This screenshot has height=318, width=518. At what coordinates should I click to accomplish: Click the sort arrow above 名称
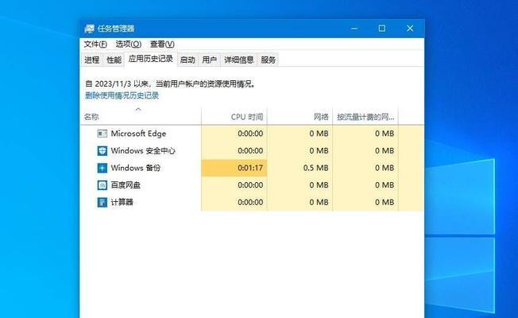click(x=138, y=109)
